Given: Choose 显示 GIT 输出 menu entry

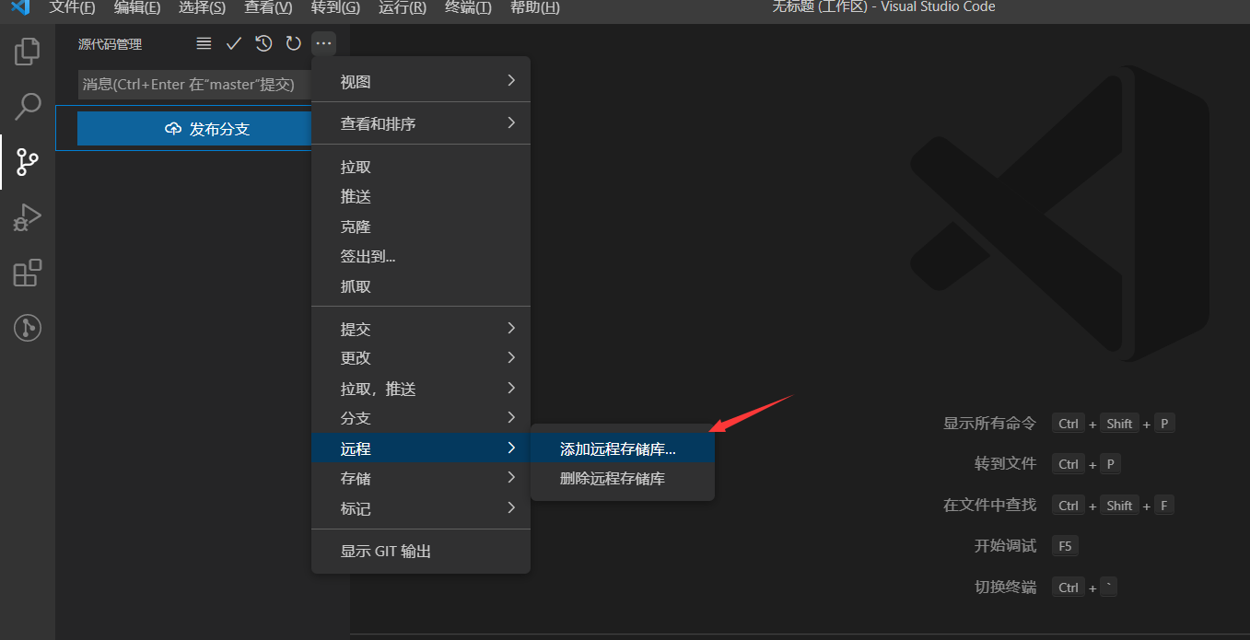Looking at the screenshot, I should [421, 551].
